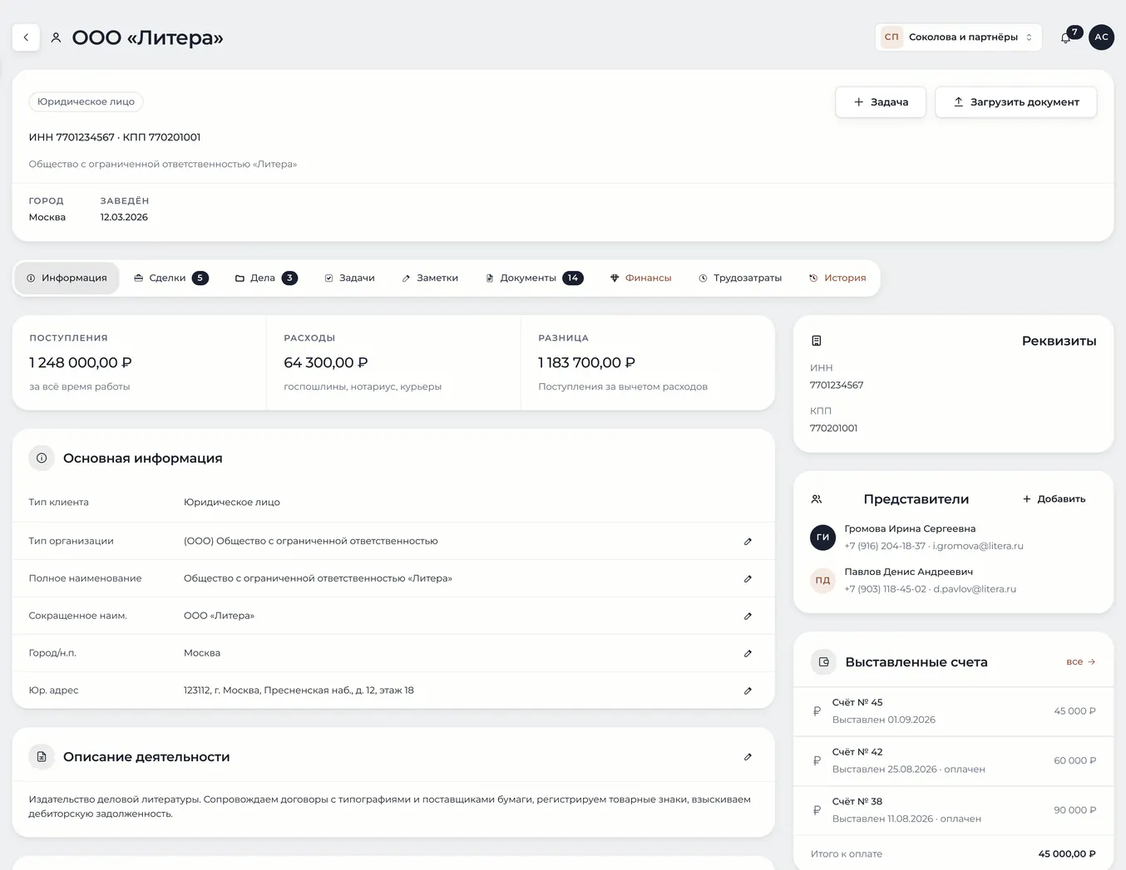Viewport: 1126px width, 870px height.
Task: Open the AC user avatar menu
Action: (x=1101, y=37)
